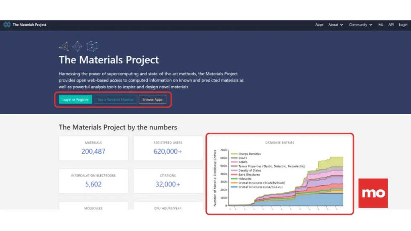This screenshot has width=411, height=231.
Task: Expand the About dropdown menu
Action: 336,25
